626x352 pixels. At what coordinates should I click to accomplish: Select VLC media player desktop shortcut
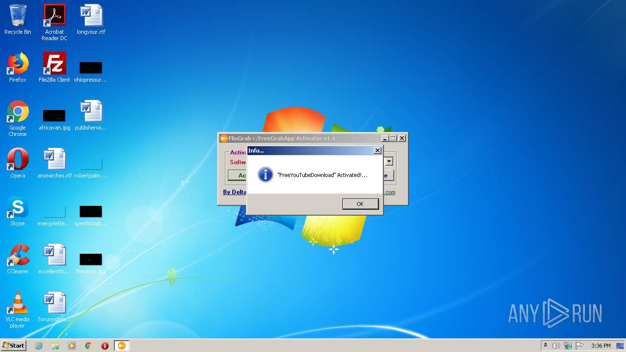tap(18, 310)
